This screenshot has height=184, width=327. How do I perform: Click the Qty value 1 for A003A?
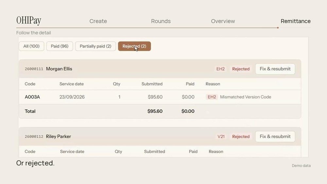(x=119, y=97)
